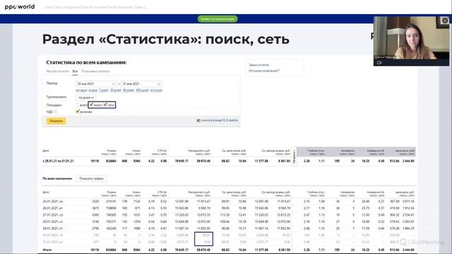The width and height of the screenshot is (452, 254).
Task: Click the Excel file icon beside the XLS link
Action: (198, 121)
